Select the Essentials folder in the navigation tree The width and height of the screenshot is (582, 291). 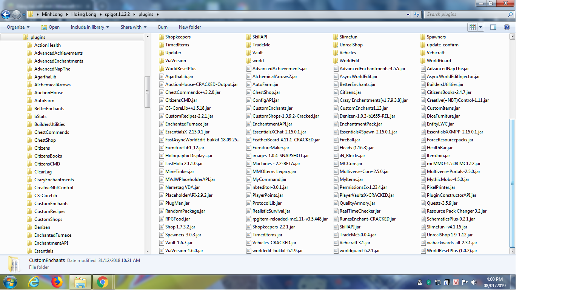[x=44, y=251]
